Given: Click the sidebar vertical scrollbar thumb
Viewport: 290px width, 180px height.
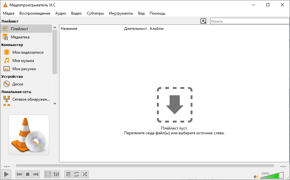Looking at the screenshot, I should [x=55, y=52].
